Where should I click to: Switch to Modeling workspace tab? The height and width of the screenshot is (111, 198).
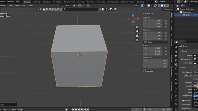[x=36, y=2]
